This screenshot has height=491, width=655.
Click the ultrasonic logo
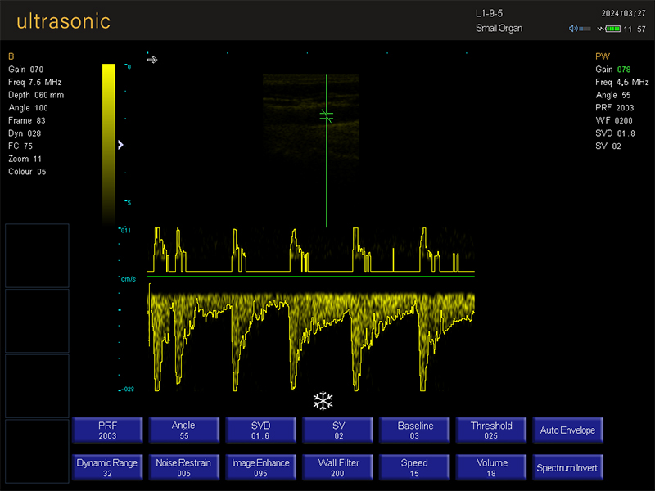pyautogui.click(x=63, y=21)
